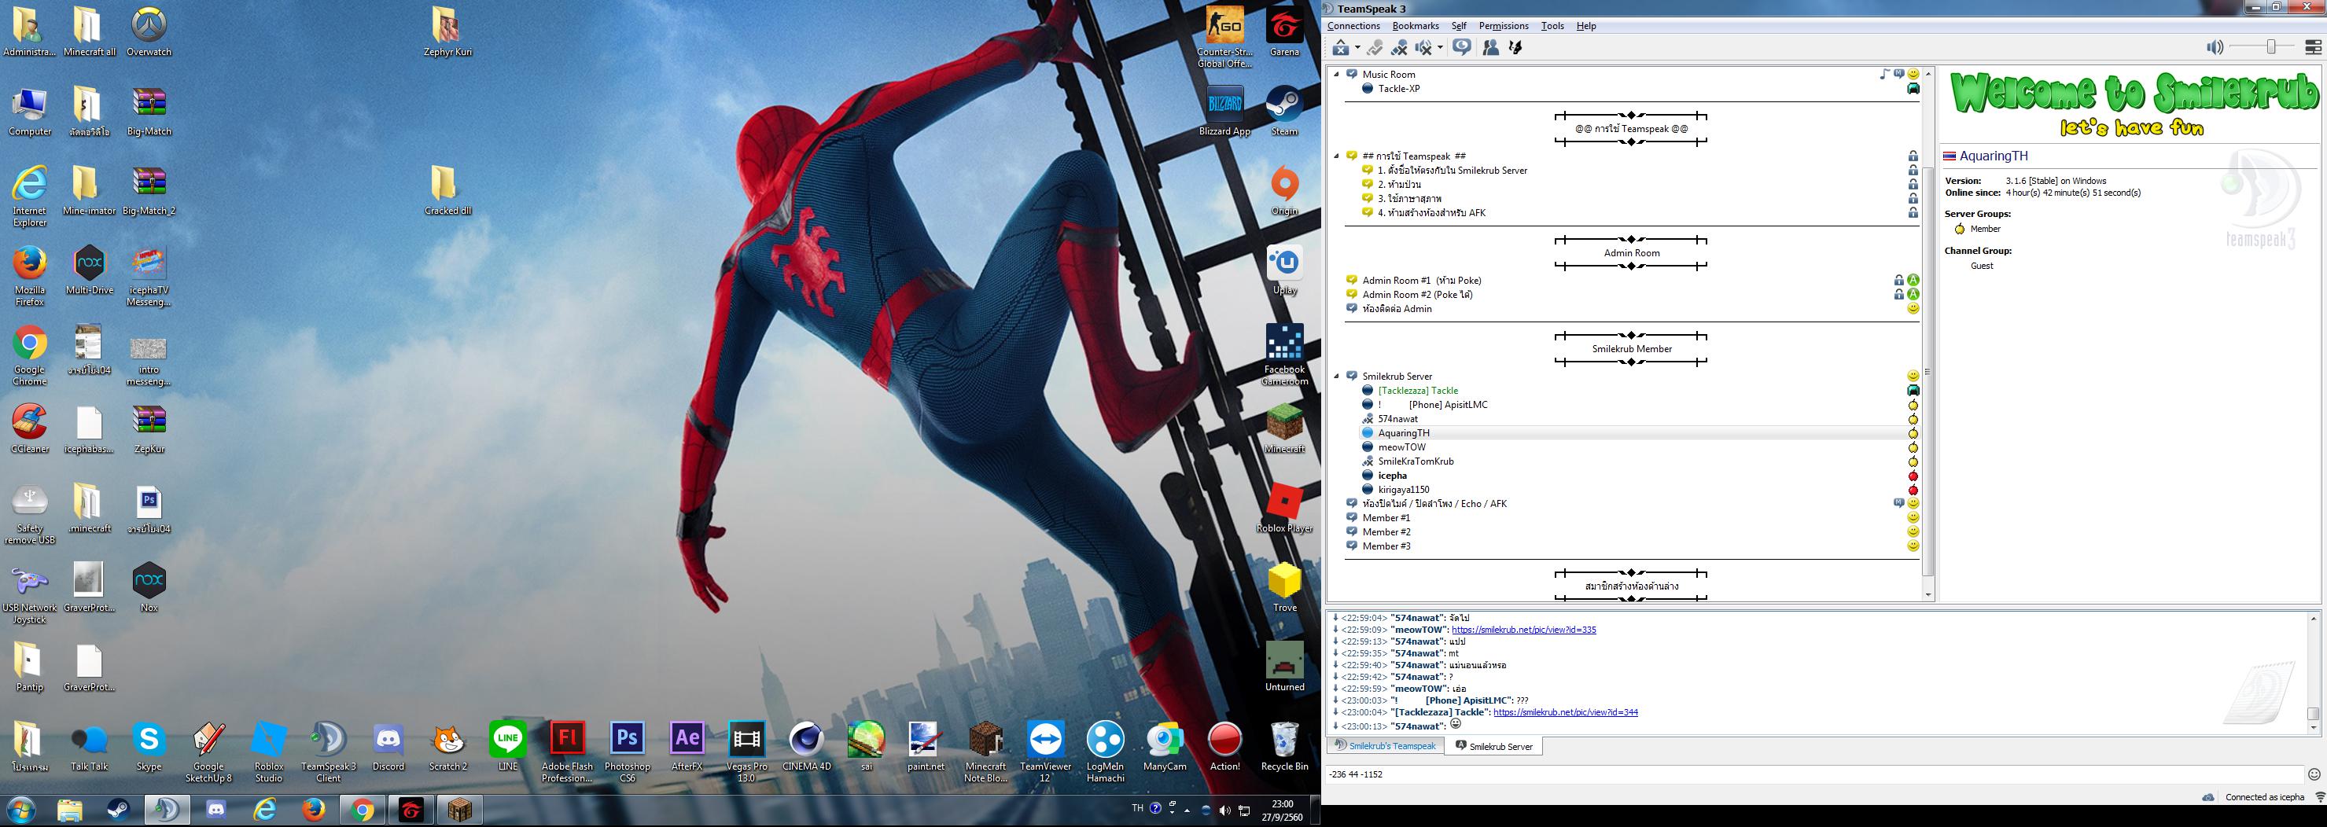The height and width of the screenshot is (827, 2327).
Task: Toggle Away status in TeamSpeak toolbar
Action: tap(1341, 48)
